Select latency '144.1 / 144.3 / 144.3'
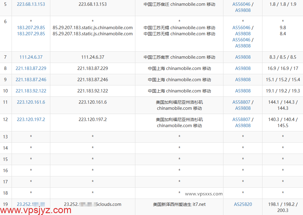303x215 pixels. click(x=283, y=105)
